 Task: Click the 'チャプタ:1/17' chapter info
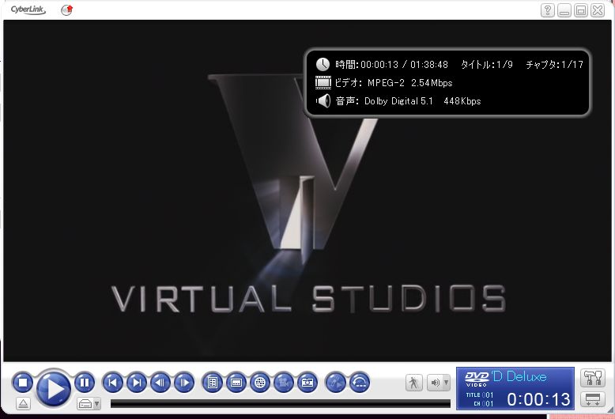[x=555, y=64]
